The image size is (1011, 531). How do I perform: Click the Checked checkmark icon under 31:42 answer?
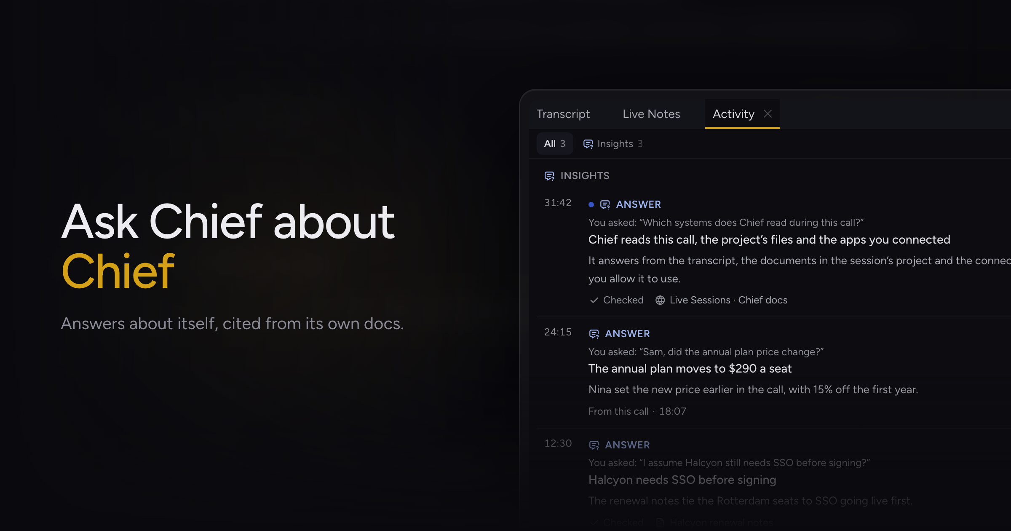(x=594, y=300)
